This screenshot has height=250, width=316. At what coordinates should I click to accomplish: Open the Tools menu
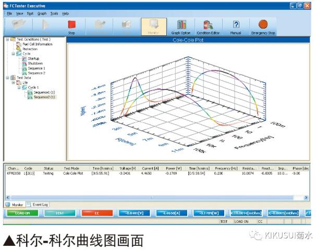pyautogui.click(x=54, y=14)
